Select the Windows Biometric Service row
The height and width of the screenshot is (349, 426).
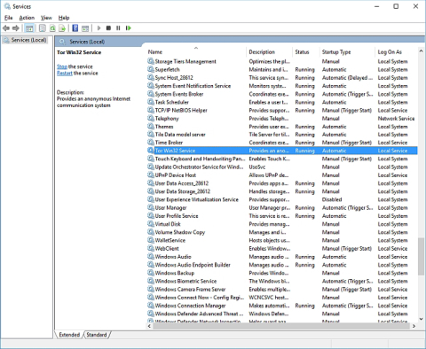click(282, 281)
